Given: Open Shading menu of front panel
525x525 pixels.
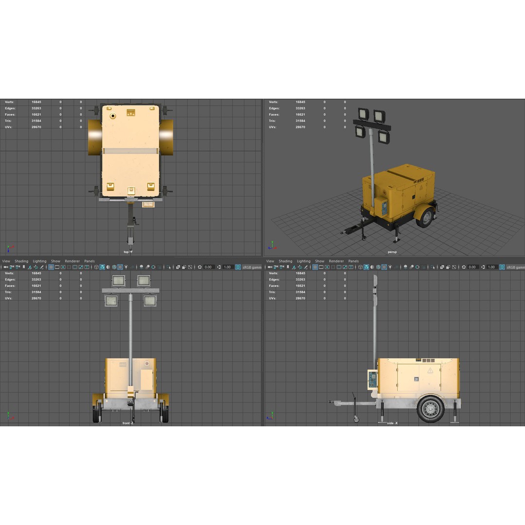Looking at the screenshot, I should point(21,261).
